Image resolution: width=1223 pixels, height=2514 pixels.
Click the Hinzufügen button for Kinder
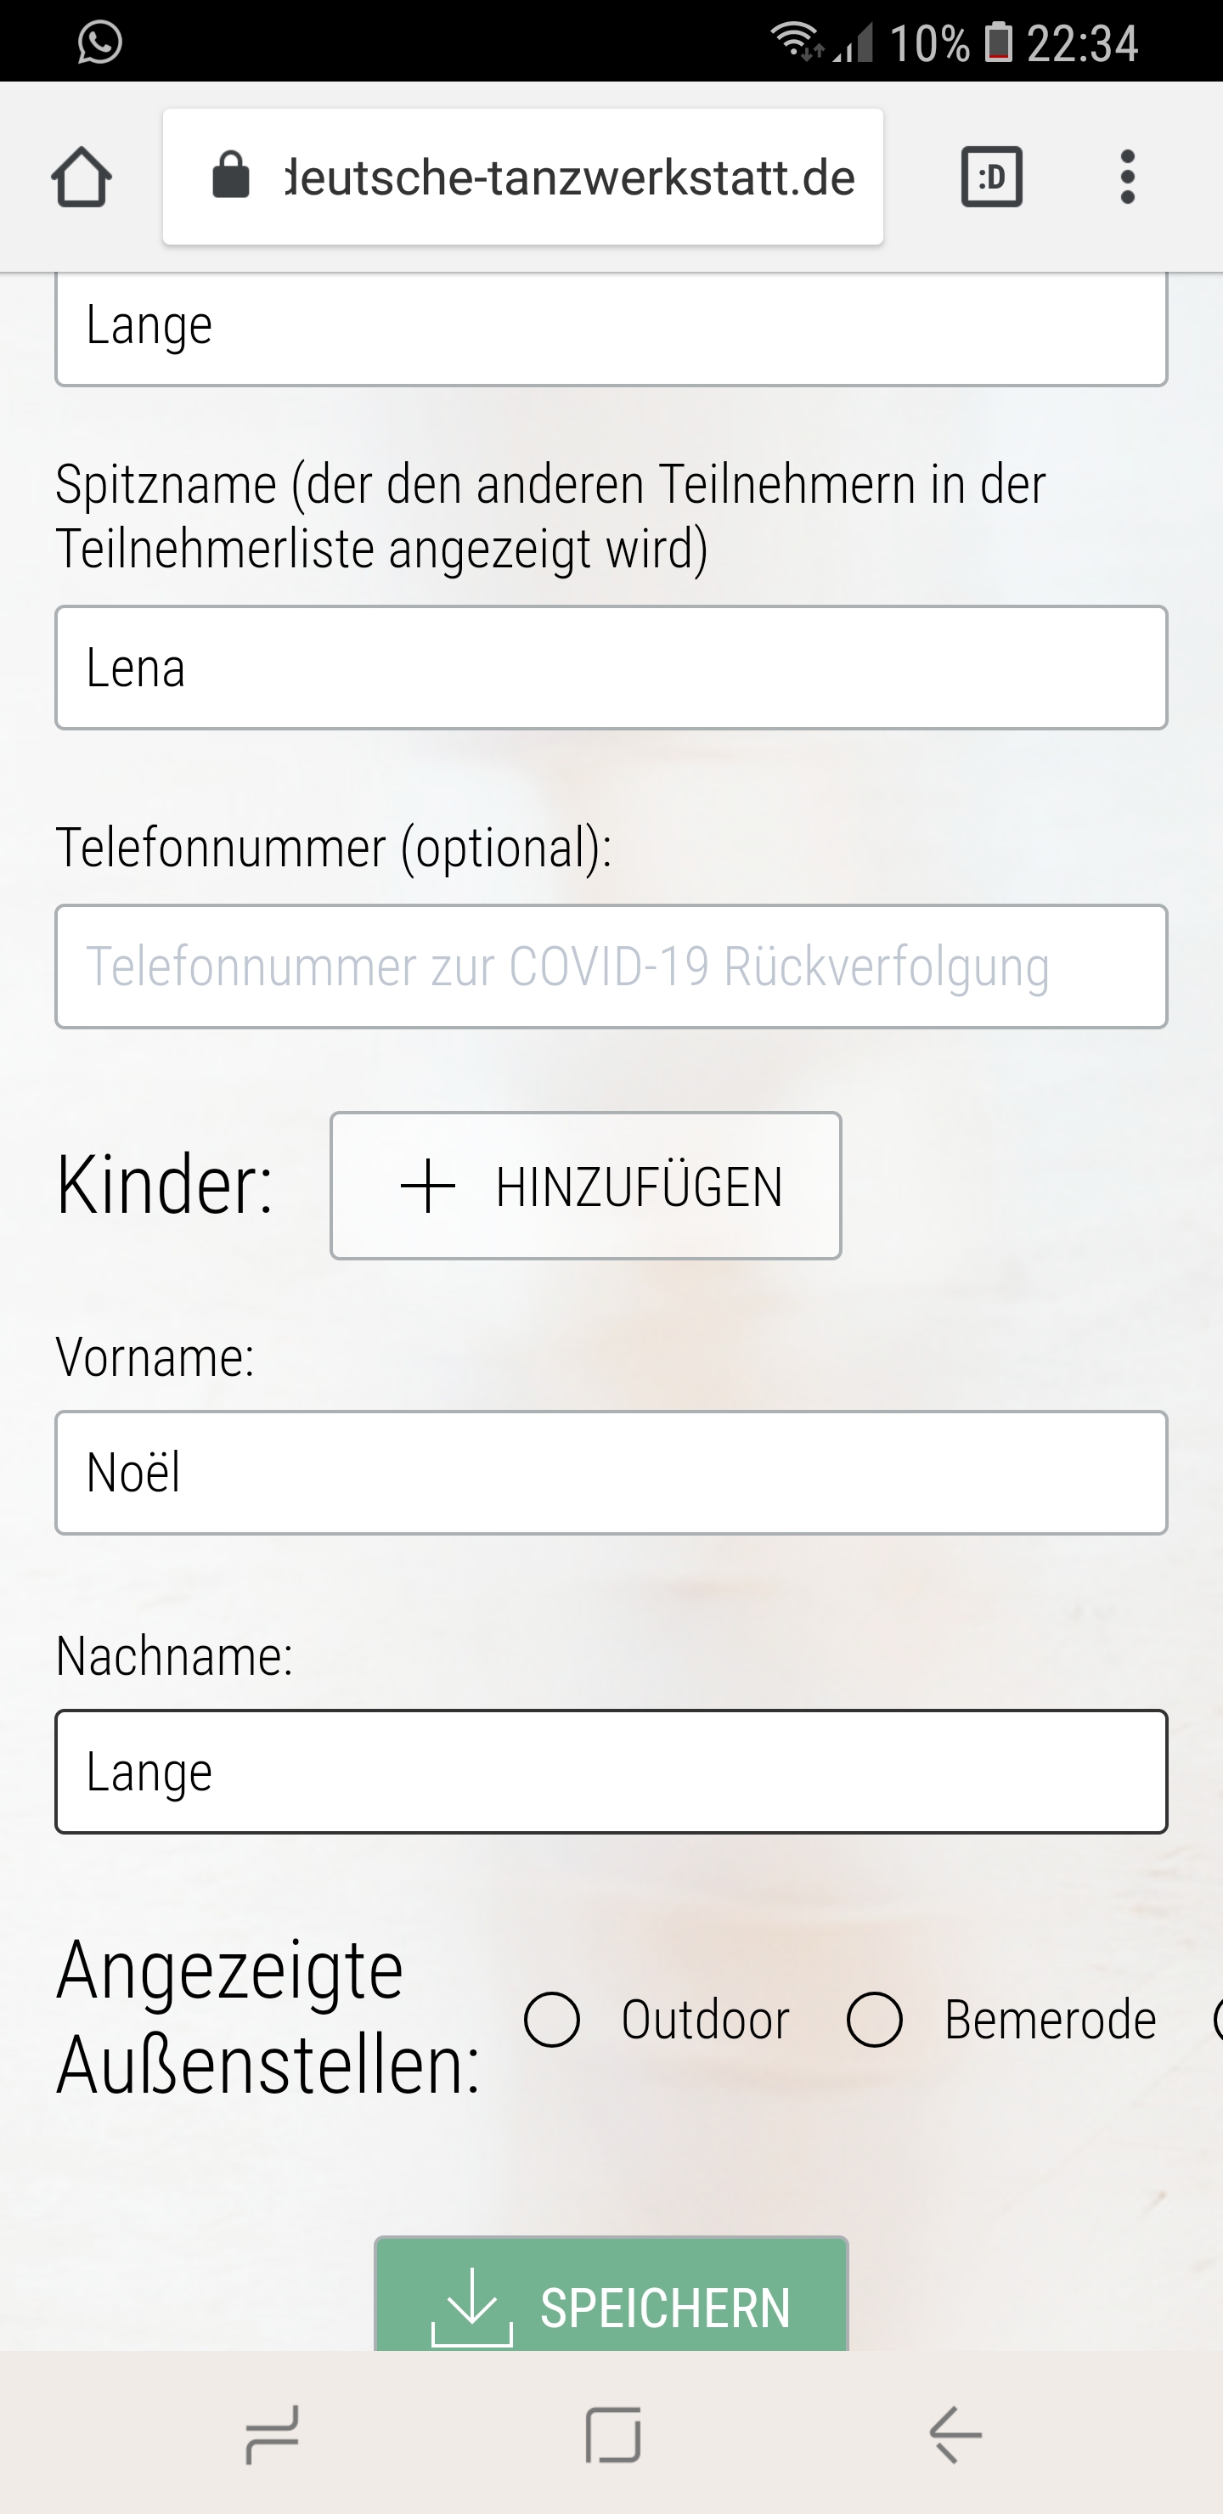(x=586, y=1186)
